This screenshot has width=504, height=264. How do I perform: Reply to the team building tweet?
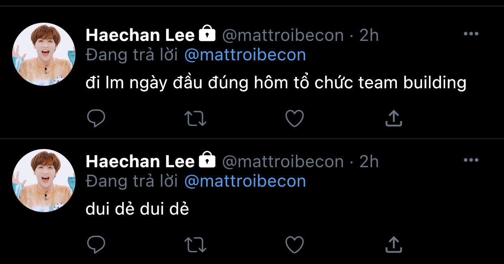[96, 118]
